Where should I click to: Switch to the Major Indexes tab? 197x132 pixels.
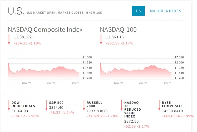point(166,11)
